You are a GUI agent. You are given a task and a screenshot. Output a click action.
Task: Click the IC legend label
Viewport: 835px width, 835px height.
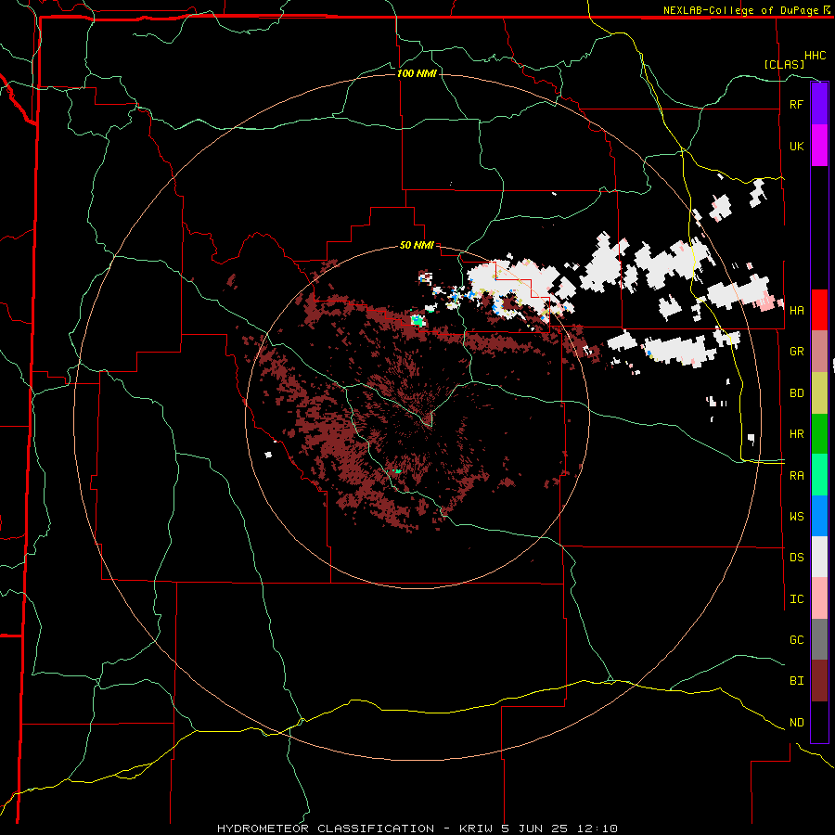click(796, 599)
